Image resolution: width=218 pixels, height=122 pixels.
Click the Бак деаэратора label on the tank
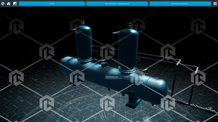click(x=113, y=77)
